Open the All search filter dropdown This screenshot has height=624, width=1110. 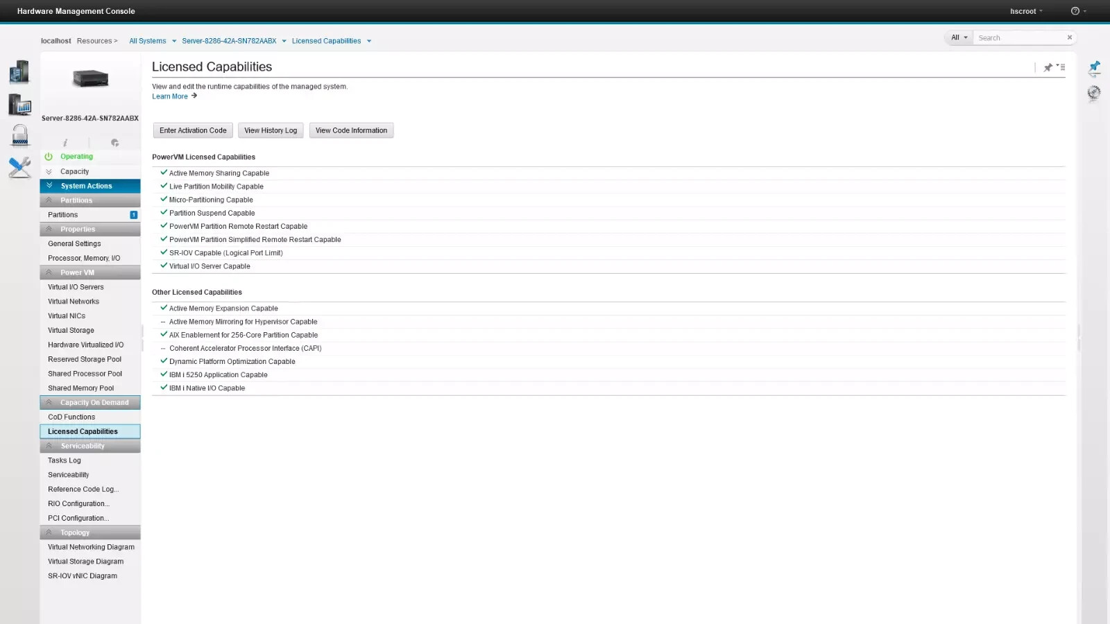(959, 37)
